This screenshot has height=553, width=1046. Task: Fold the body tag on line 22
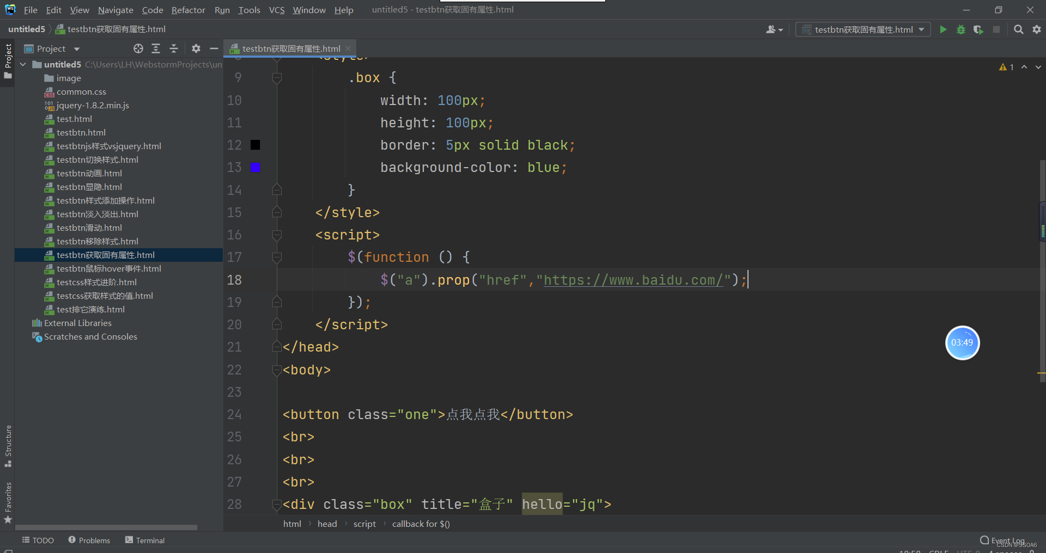pyautogui.click(x=277, y=370)
